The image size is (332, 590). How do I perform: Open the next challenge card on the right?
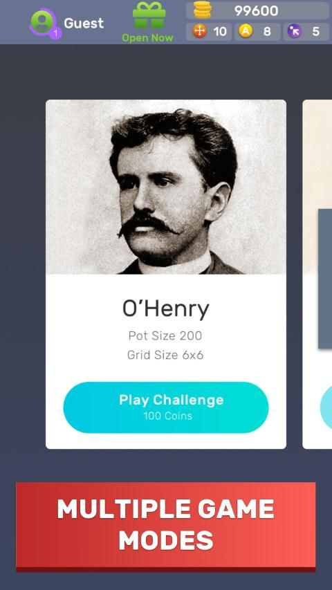tap(317, 274)
